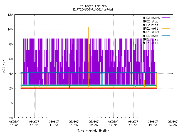Click the 'NPD1 bias' legend label
This screenshot has width=178, height=133.
click(x=150, y=39)
